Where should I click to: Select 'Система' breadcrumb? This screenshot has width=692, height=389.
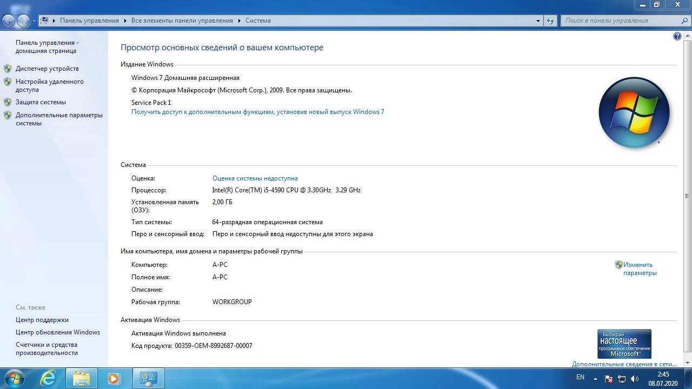coord(258,21)
